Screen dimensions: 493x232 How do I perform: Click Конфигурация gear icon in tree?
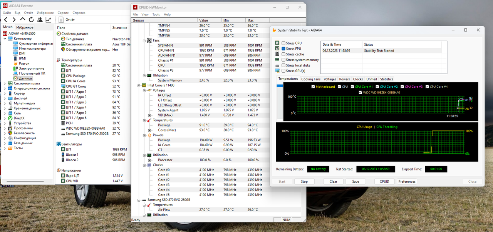[x=10, y=138]
